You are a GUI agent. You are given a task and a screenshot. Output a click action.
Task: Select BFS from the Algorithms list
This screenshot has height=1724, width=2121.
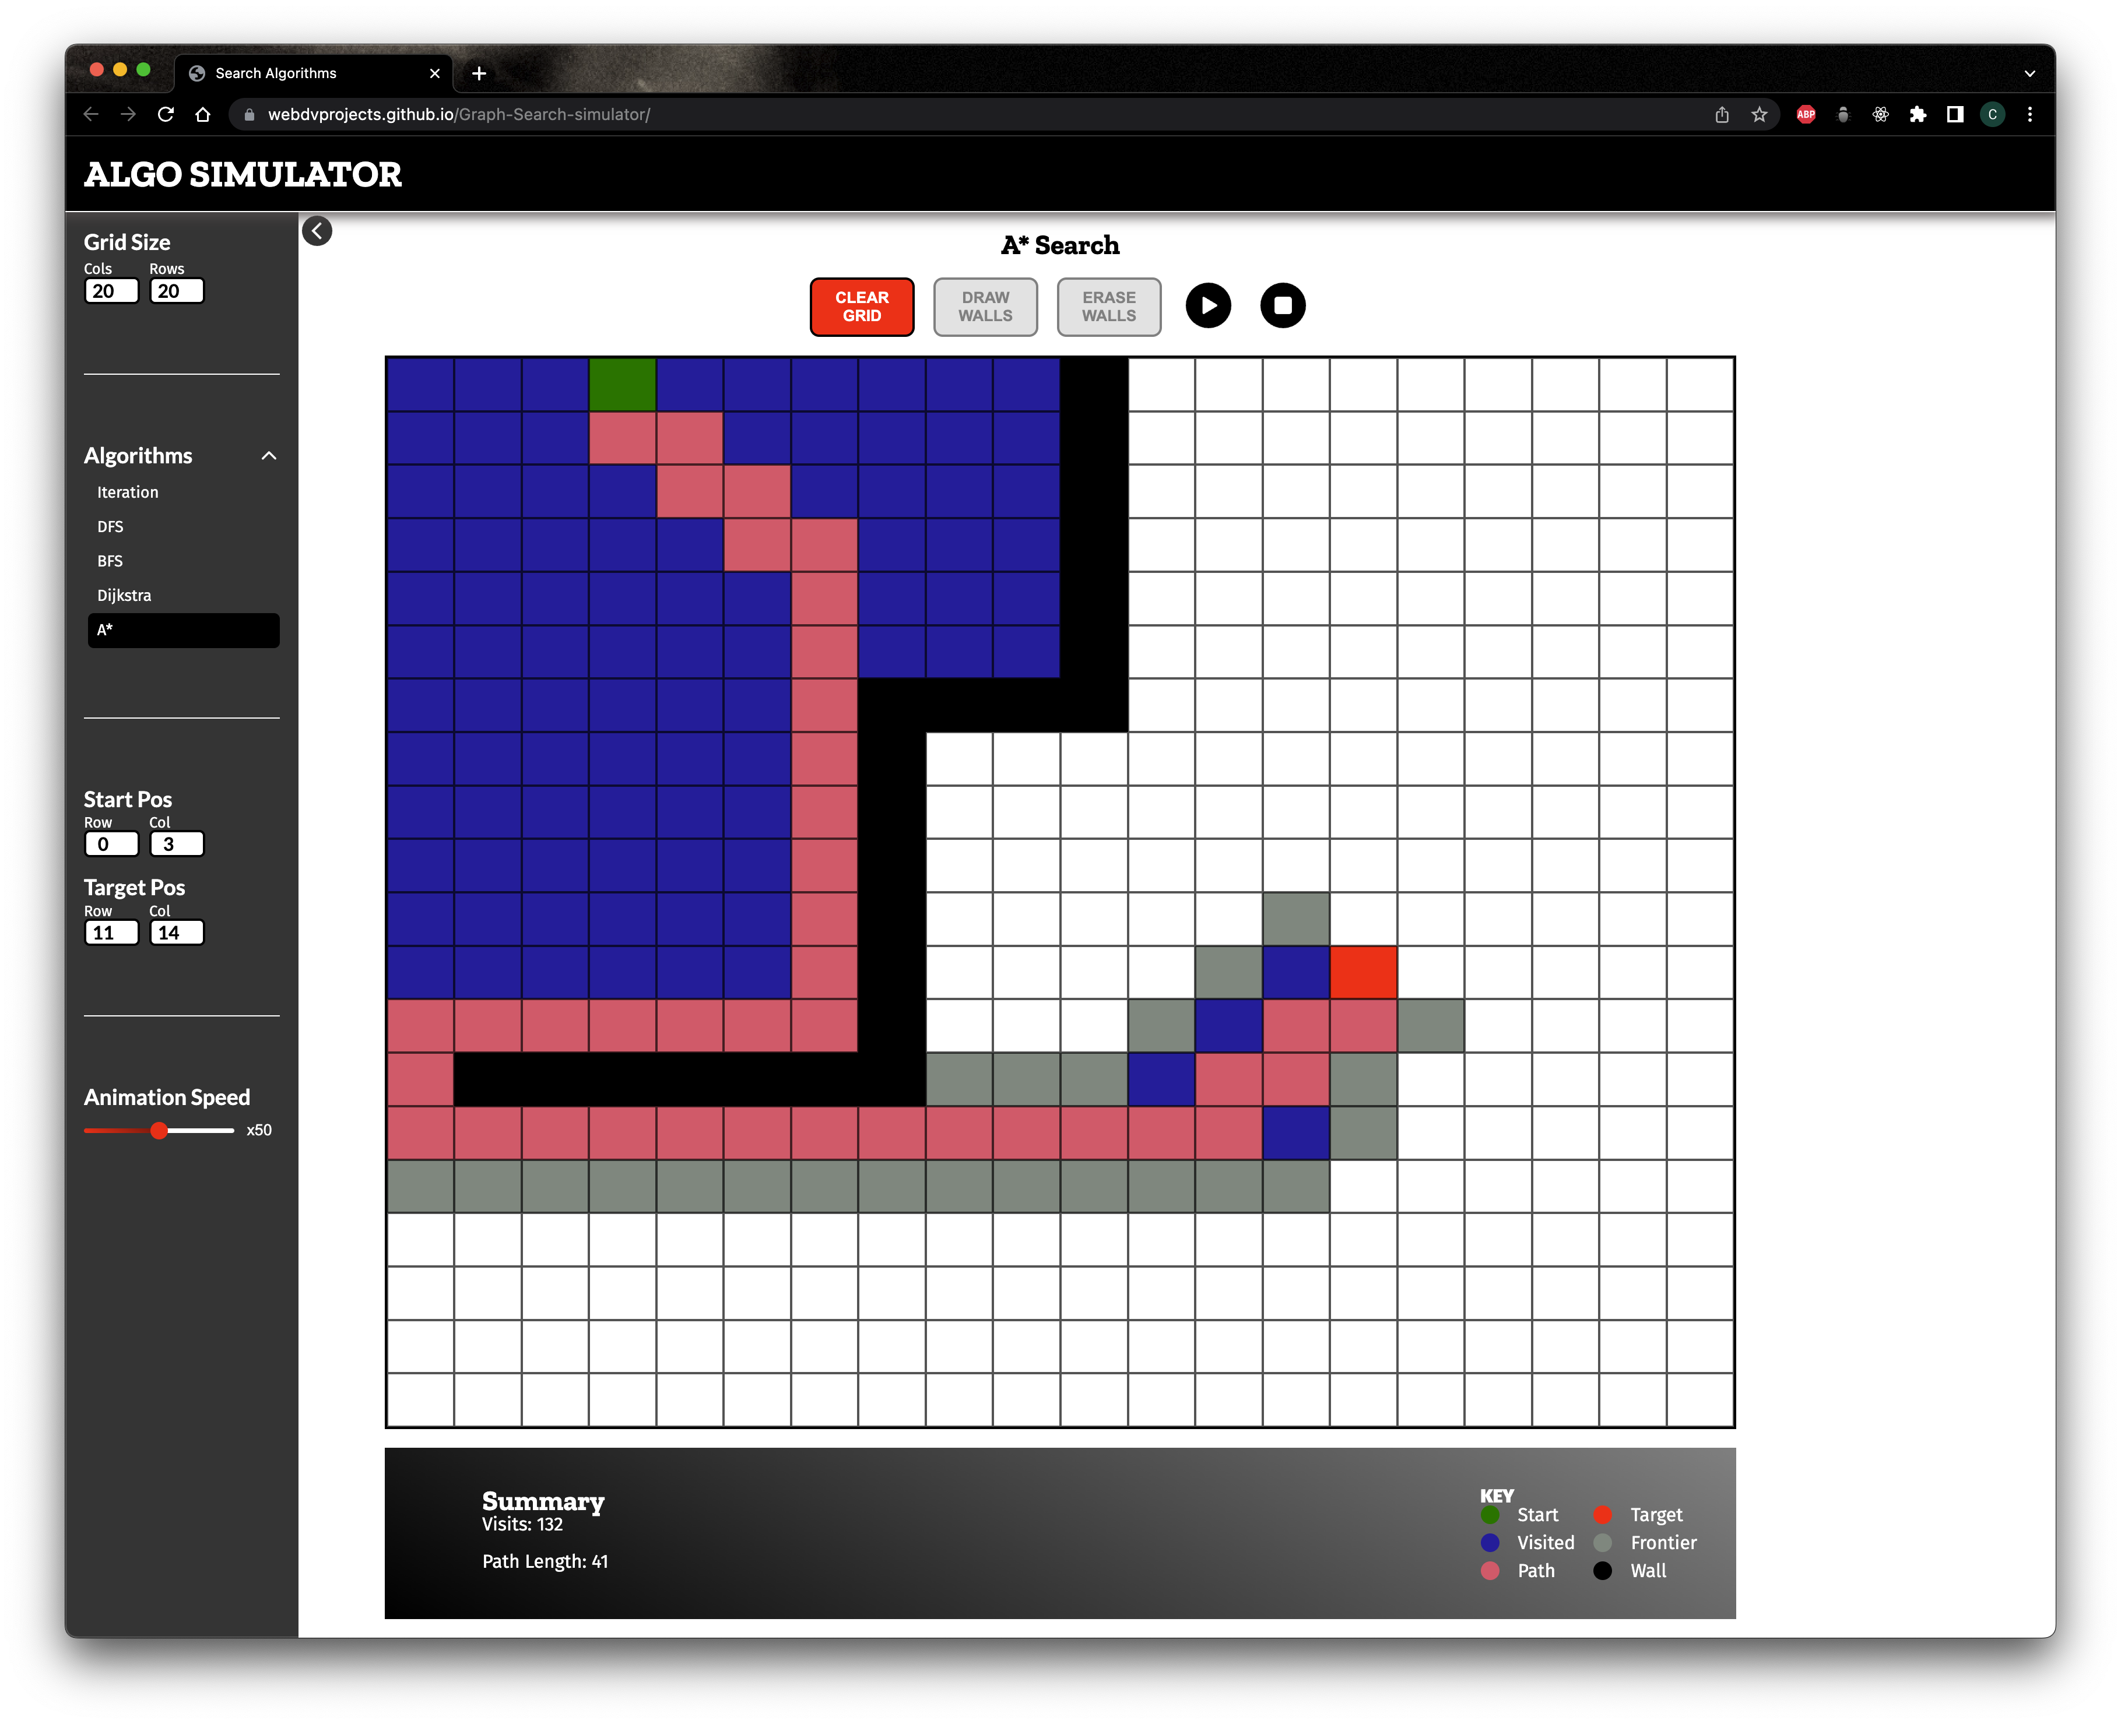pos(109,560)
